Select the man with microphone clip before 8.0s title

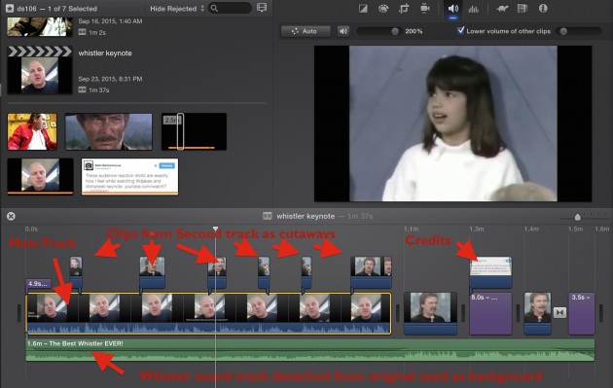point(430,313)
